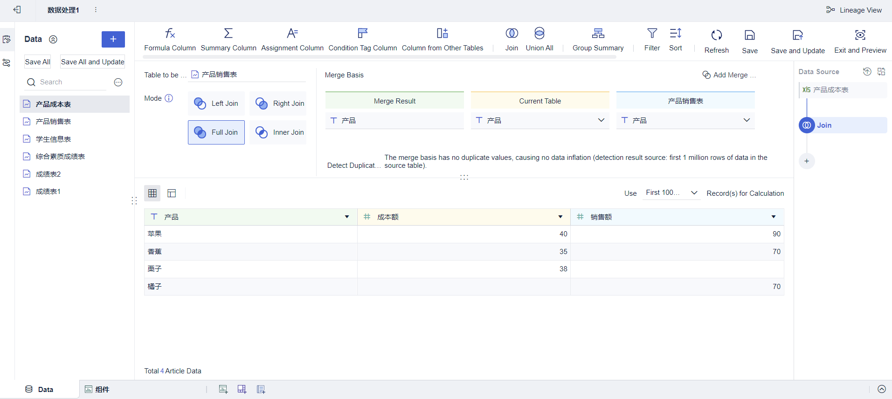The width and height of the screenshot is (892, 399).
Task: Open 成本额 column header dropdown
Action: pyautogui.click(x=560, y=217)
